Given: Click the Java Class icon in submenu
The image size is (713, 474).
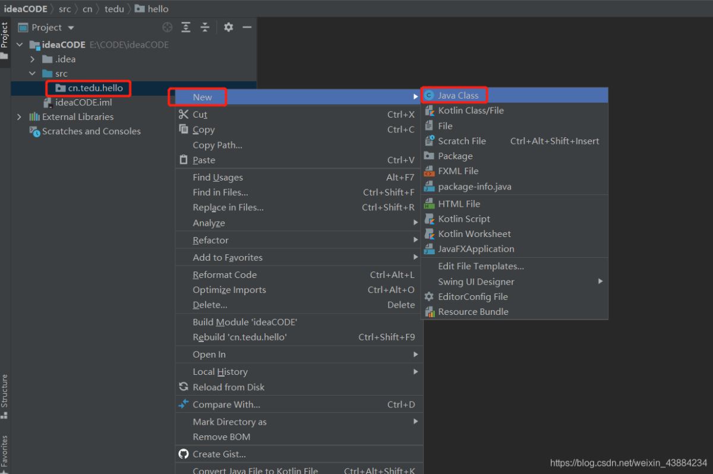Looking at the screenshot, I should click(x=429, y=95).
